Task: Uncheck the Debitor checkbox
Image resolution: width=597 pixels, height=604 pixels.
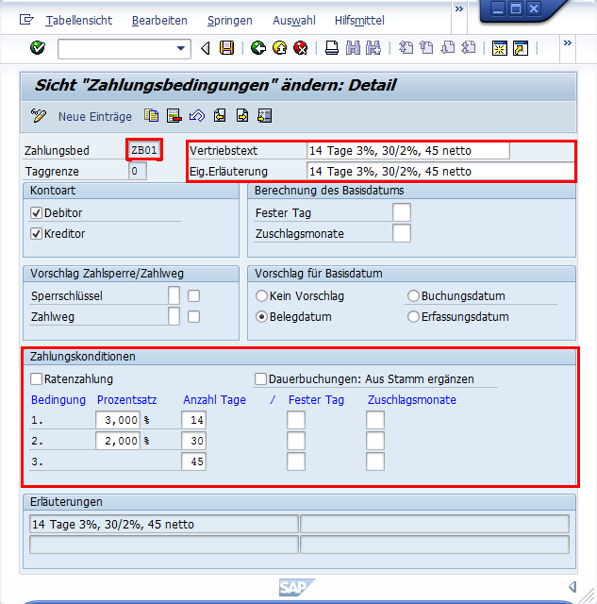Action: pyautogui.click(x=36, y=212)
